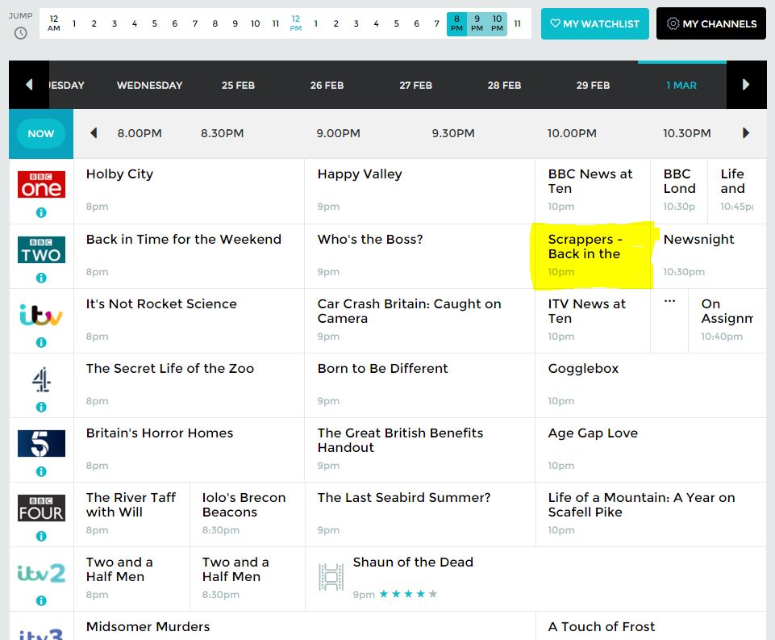Select the 1 Mar day tab
The height and width of the screenshot is (640, 775).
681,85
